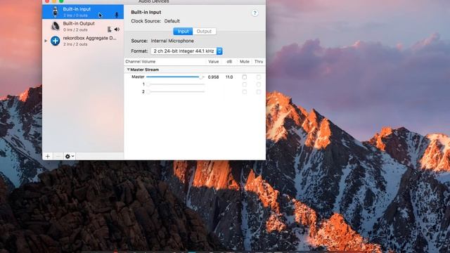Toggle Thru checkbox for Master channel
Viewport: 450px width, 253px height.
pyautogui.click(x=259, y=77)
